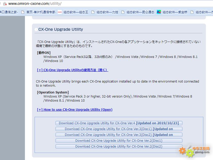213x160 pixels.
Task: Open the 组态软件—力控 bookmark
Action: click(x=105, y=12)
